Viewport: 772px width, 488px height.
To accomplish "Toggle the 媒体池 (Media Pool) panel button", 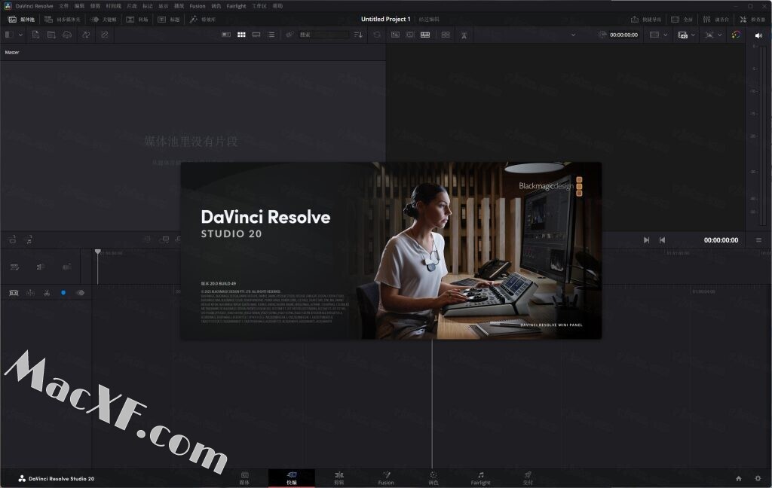I will click(x=22, y=19).
